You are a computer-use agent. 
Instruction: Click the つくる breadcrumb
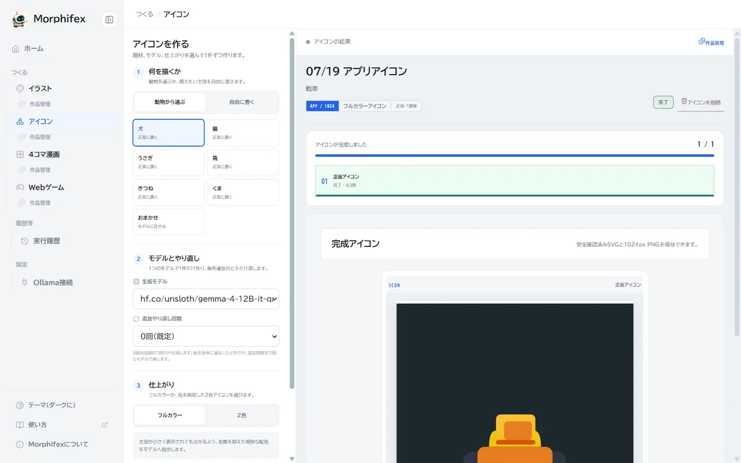tap(144, 14)
